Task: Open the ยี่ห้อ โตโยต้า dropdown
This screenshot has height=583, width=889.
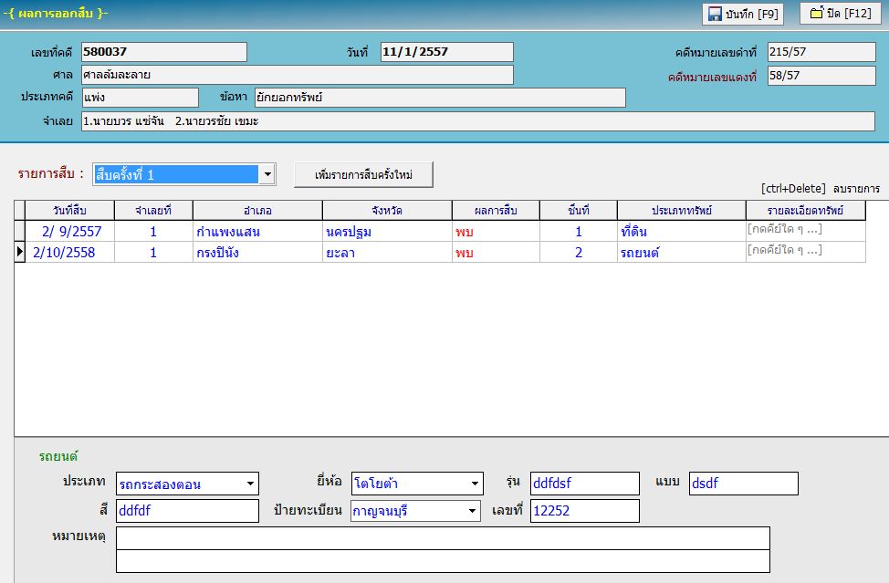Action: [475, 484]
